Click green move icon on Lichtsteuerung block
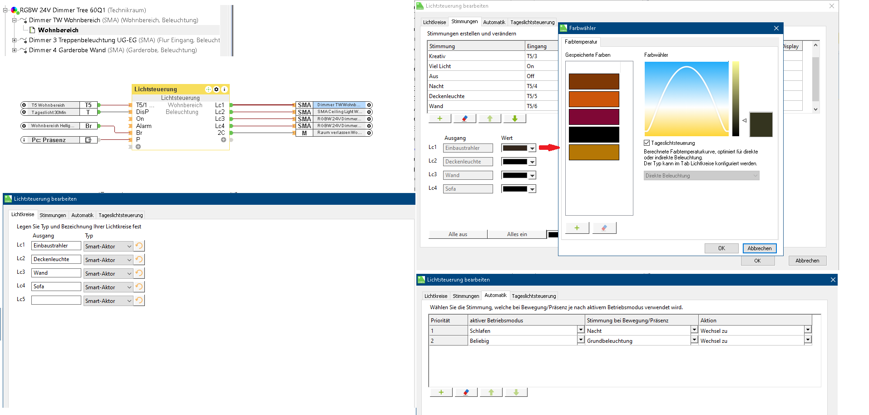Image resolution: width=869 pixels, height=415 pixels. pyautogui.click(x=208, y=89)
